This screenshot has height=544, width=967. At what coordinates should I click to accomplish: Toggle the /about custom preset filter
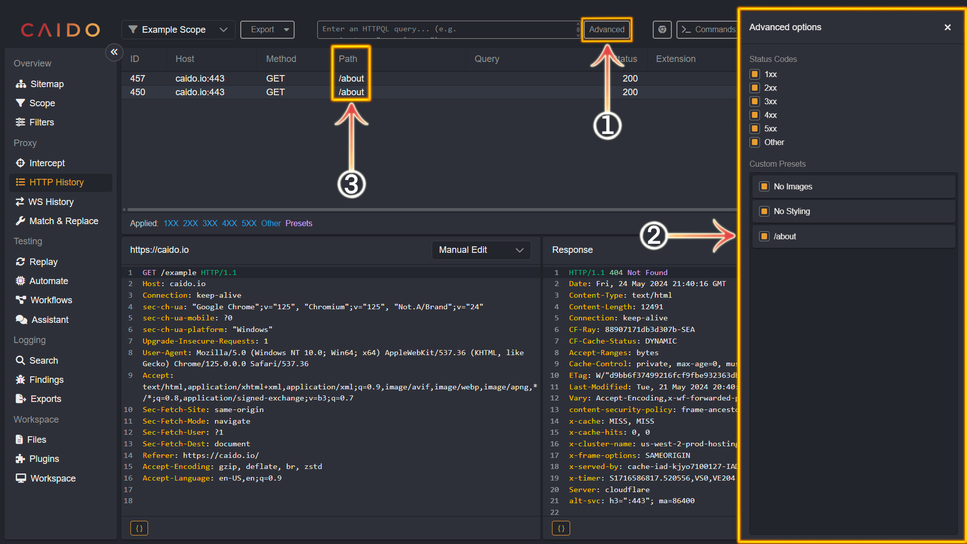(x=763, y=235)
